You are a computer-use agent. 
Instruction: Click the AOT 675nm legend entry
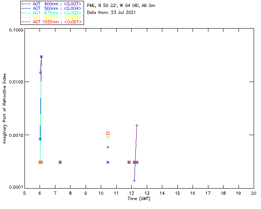coord(52,13)
